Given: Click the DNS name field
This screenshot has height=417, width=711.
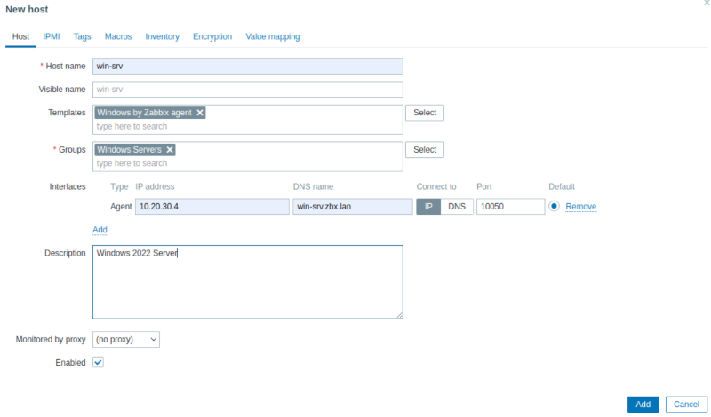Looking at the screenshot, I should (352, 207).
